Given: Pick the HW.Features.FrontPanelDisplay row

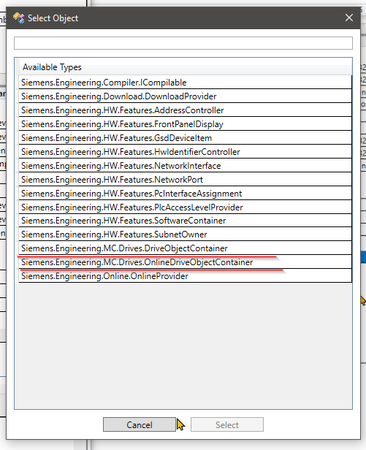Looking at the screenshot, I should pyautogui.click(x=185, y=124).
